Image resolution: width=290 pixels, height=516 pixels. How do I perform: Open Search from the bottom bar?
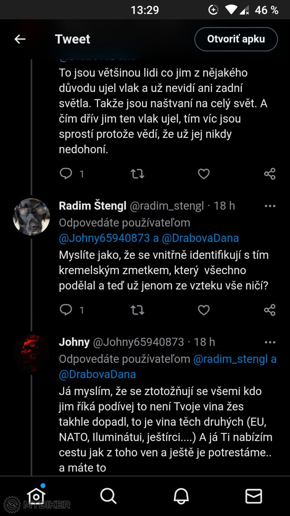109,496
